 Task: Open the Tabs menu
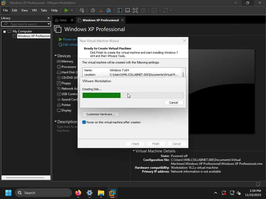click(x=44, y=10)
